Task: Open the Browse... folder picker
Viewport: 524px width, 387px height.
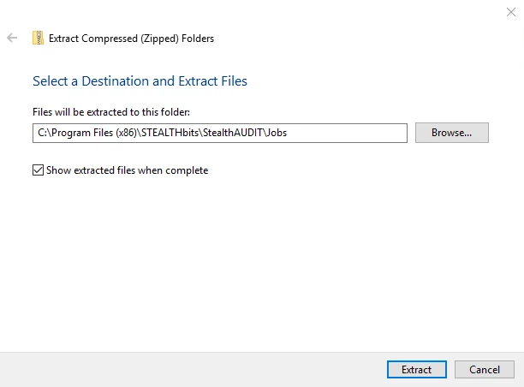Action: point(452,133)
